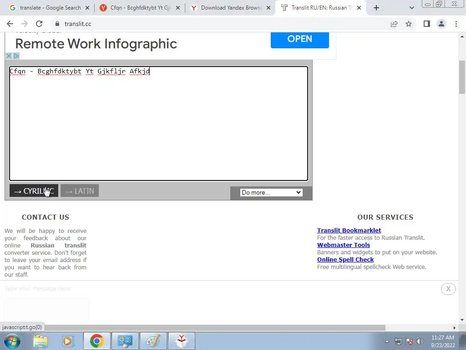Click the CONTACT US heading
The image size is (466, 350).
(46, 217)
